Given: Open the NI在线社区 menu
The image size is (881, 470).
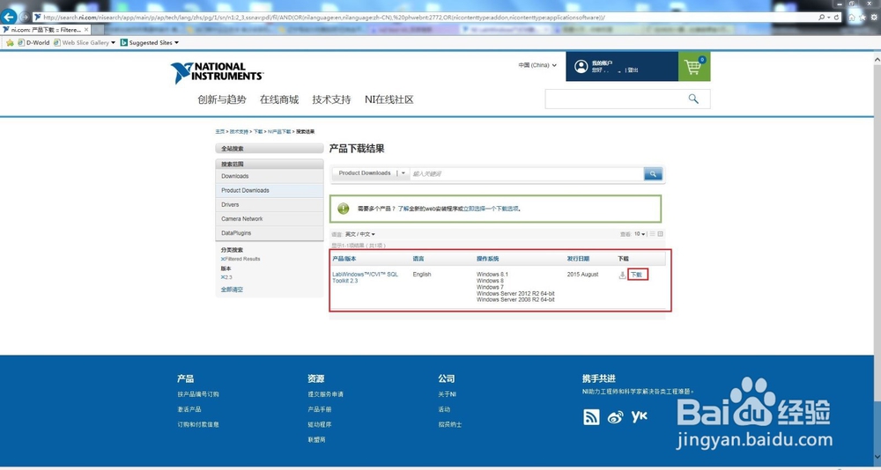Looking at the screenshot, I should coord(389,99).
